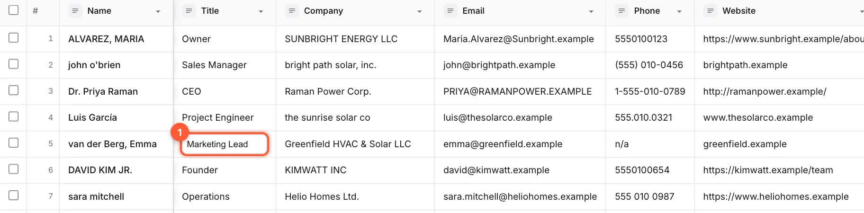Click the text field icon beside Email
864x213 pixels.
coord(450,10)
